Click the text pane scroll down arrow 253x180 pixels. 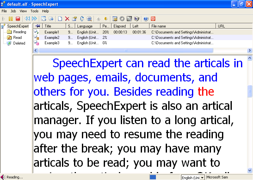coord(250,170)
